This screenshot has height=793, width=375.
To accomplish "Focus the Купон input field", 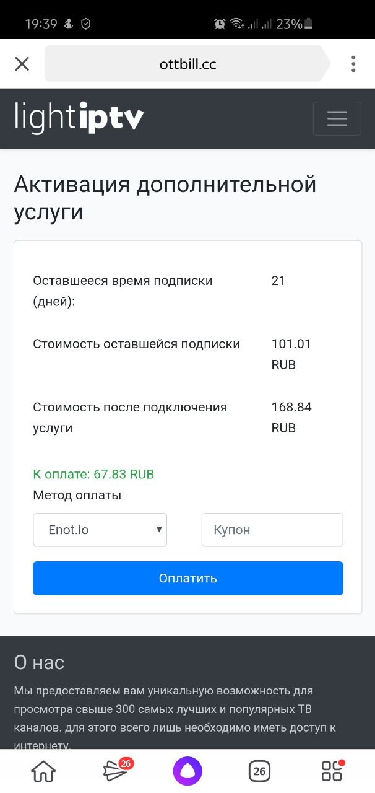I will click(x=272, y=530).
